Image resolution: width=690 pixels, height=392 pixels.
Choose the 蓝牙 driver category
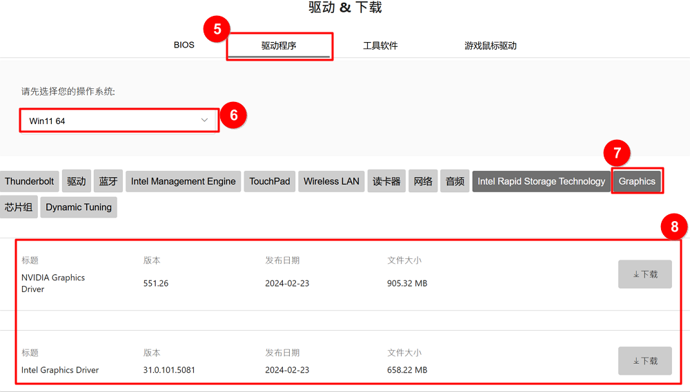[108, 181]
